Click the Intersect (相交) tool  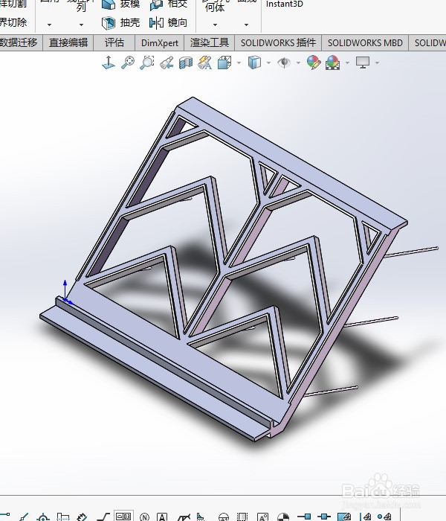click(168, 4)
